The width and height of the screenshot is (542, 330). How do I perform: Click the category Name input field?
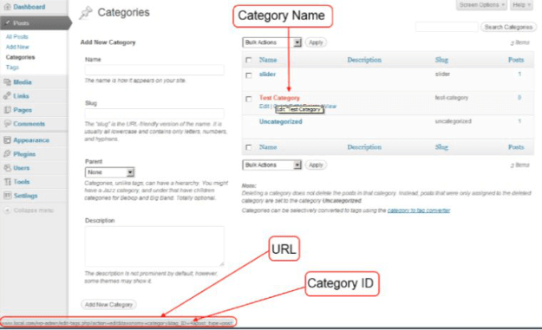tap(154, 70)
